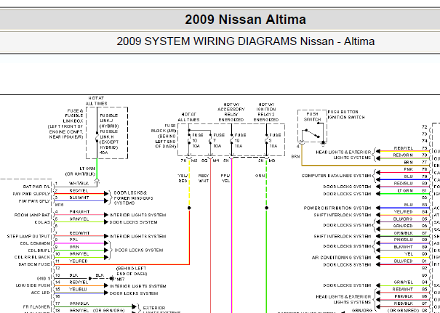
Task: Select the Fuse 19 10A symbol
Action: click(x=231, y=140)
